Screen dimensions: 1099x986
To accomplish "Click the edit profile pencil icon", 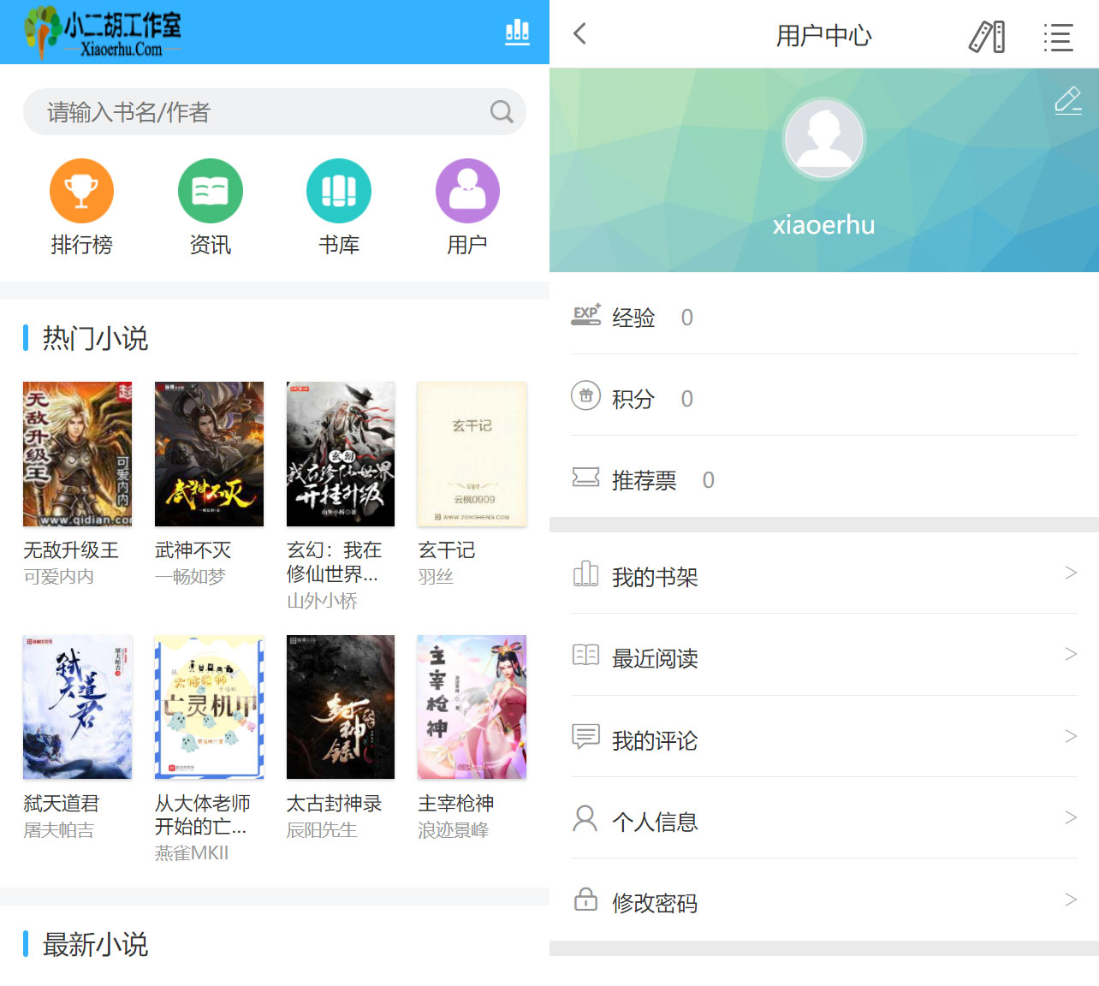I will pos(1067,100).
